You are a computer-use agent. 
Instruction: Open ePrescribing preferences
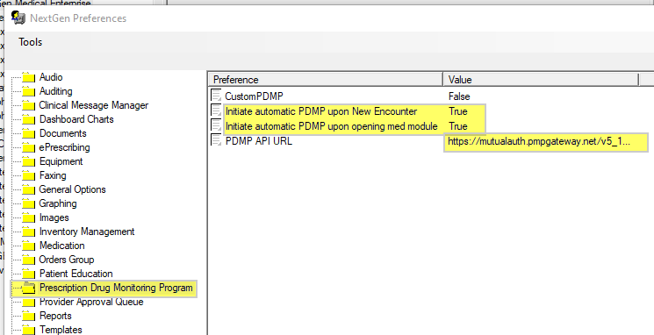point(65,147)
